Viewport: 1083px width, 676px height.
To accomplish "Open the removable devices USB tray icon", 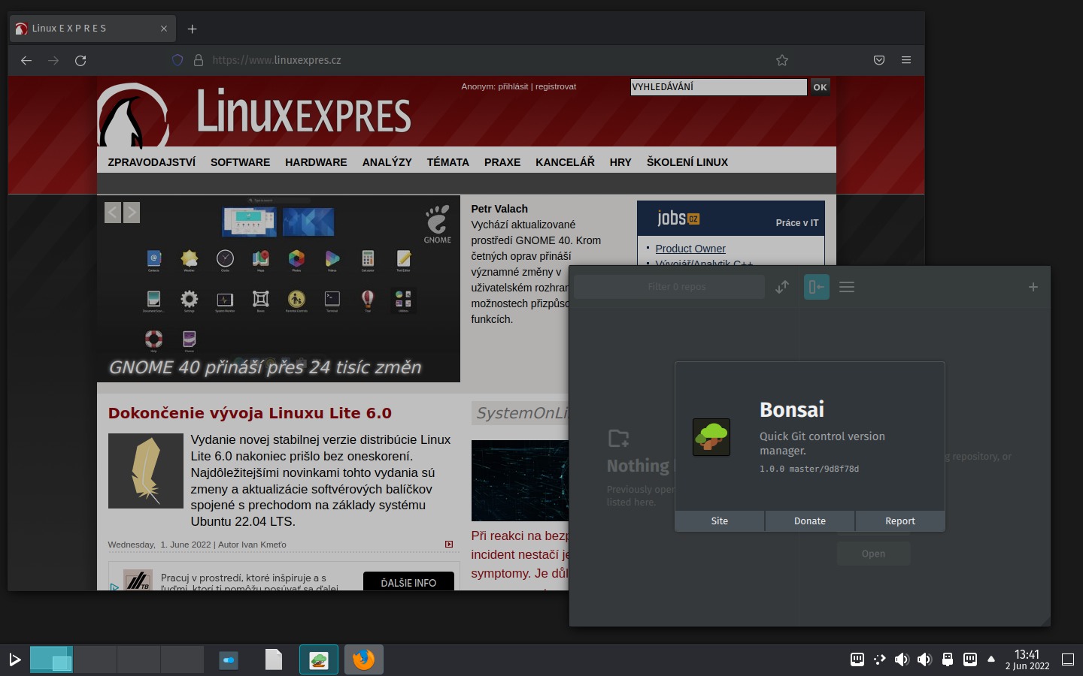I will click(x=948, y=659).
